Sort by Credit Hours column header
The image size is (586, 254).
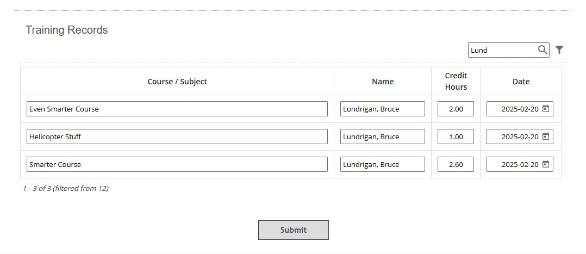[x=456, y=81]
